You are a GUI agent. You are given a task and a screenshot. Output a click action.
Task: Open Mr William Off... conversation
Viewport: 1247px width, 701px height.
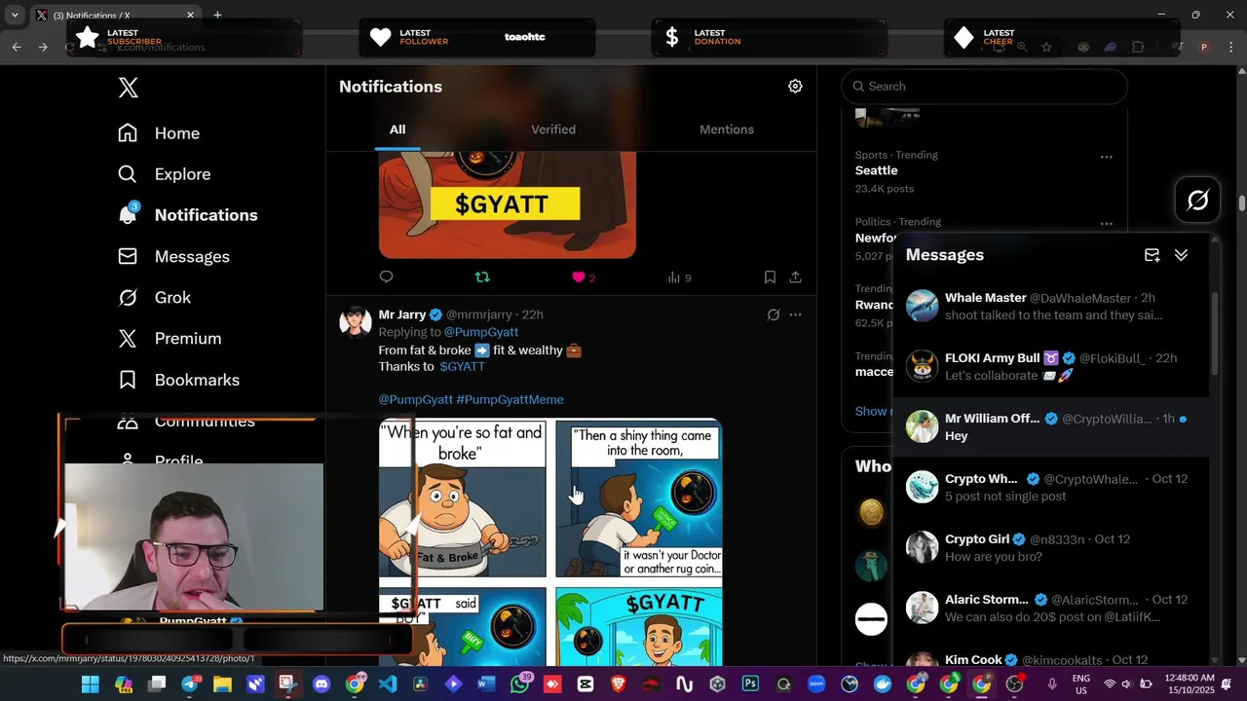click(1050, 426)
